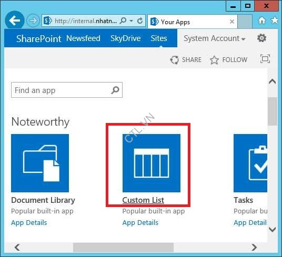Click the FOLLOW star button
The image size is (282, 257).
pos(228,59)
